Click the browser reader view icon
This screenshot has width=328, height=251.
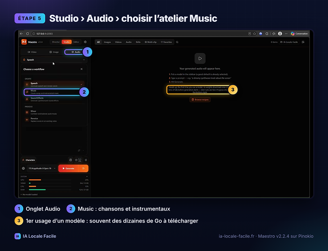click(x=250, y=34)
